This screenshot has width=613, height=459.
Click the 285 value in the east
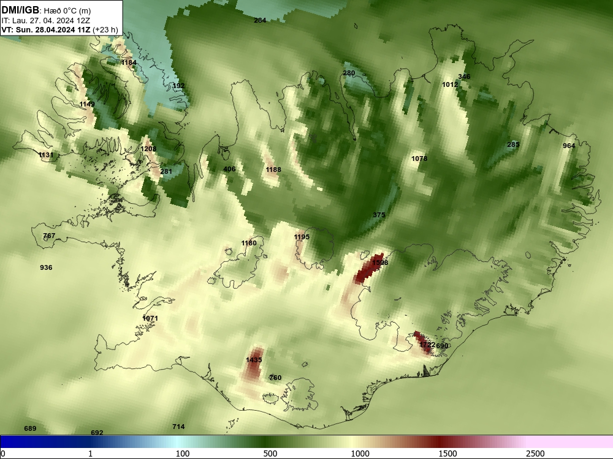click(513, 144)
